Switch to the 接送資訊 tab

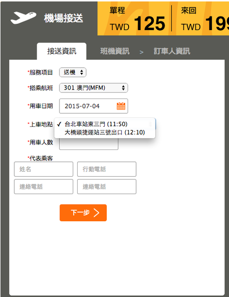pos(62,51)
